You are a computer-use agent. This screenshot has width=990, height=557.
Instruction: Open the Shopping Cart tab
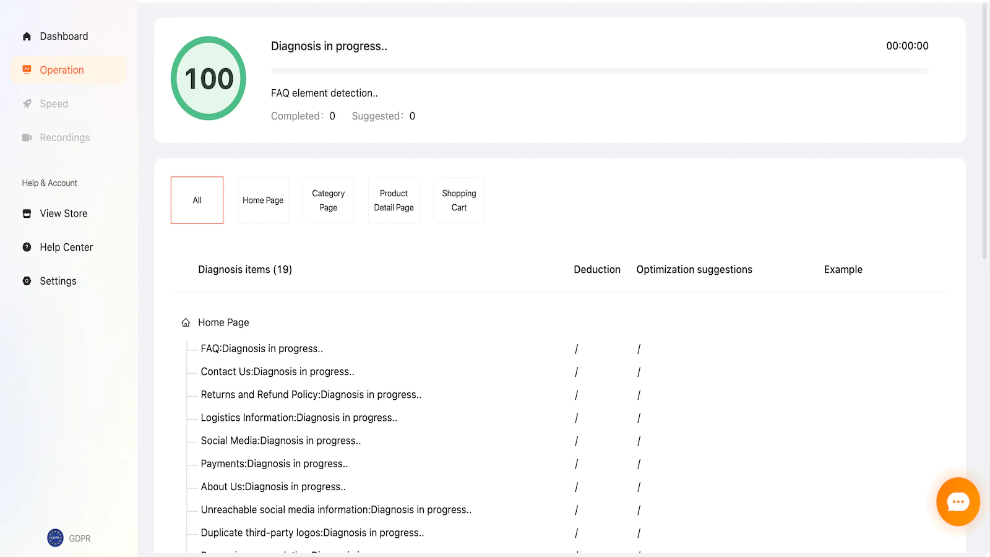[459, 200]
